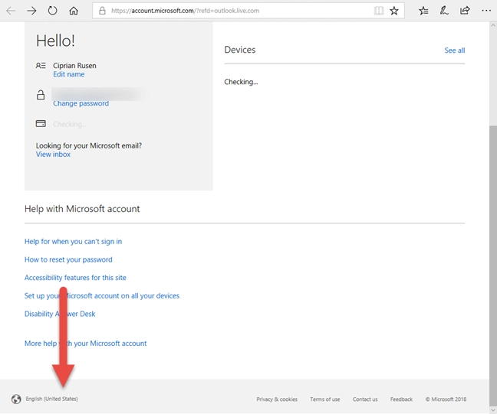Open Help for when you can't sign in
This screenshot has height=414, width=497.
73,242
